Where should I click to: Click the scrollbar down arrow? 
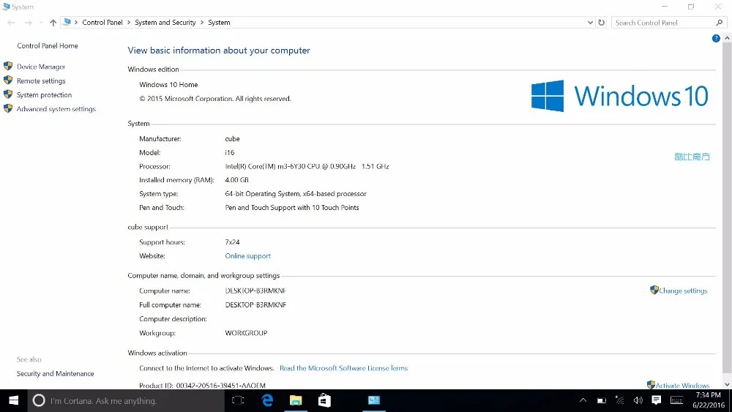pyautogui.click(x=727, y=384)
